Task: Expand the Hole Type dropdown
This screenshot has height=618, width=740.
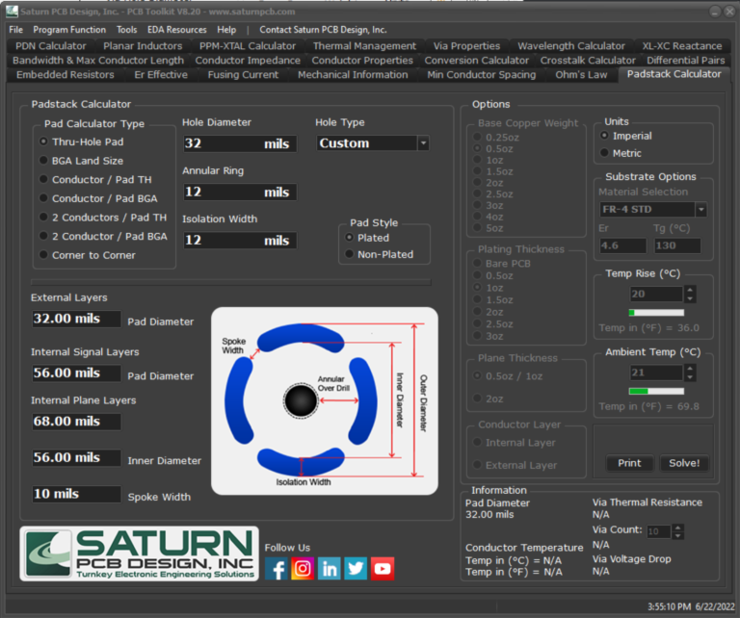Action: [423, 143]
